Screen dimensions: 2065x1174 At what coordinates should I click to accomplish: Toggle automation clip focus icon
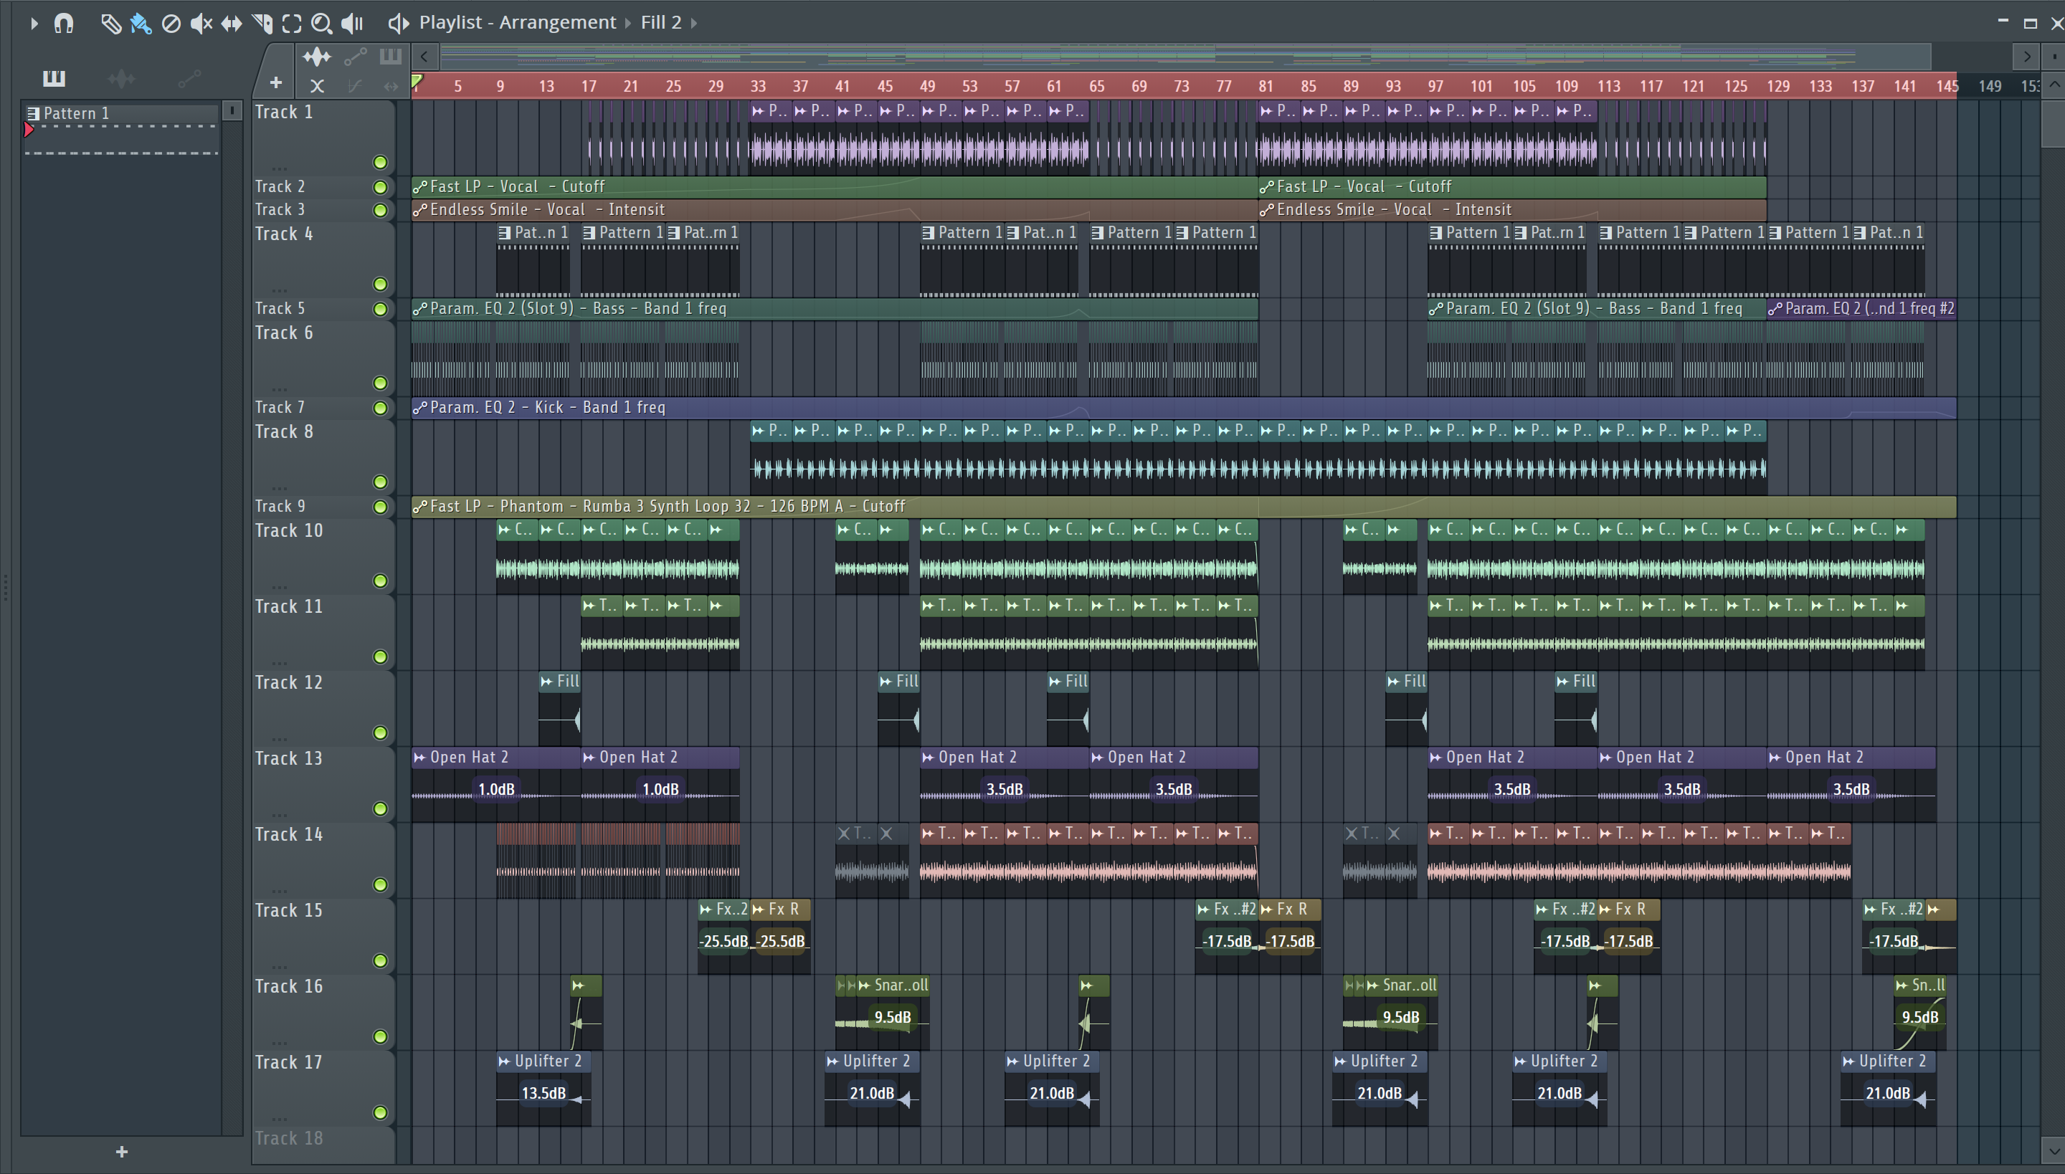[x=355, y=57]
